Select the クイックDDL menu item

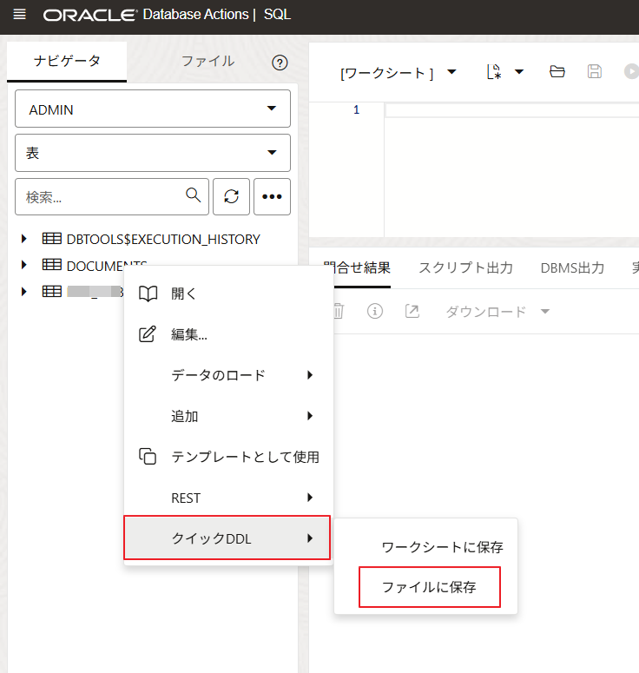pos(227,538)
